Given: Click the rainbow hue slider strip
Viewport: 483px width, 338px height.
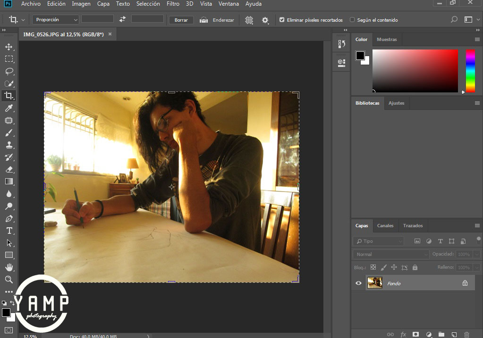Looking at the screenshot, I should coord(470,71).
